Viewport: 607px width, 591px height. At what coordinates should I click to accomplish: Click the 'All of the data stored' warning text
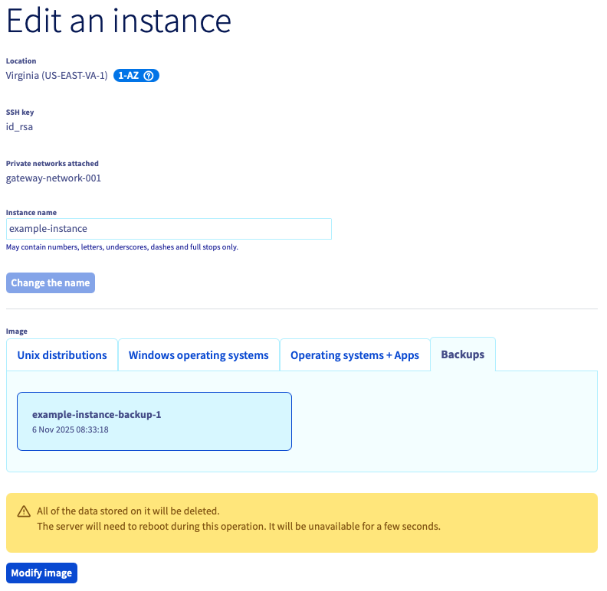(x=128, y=511)
